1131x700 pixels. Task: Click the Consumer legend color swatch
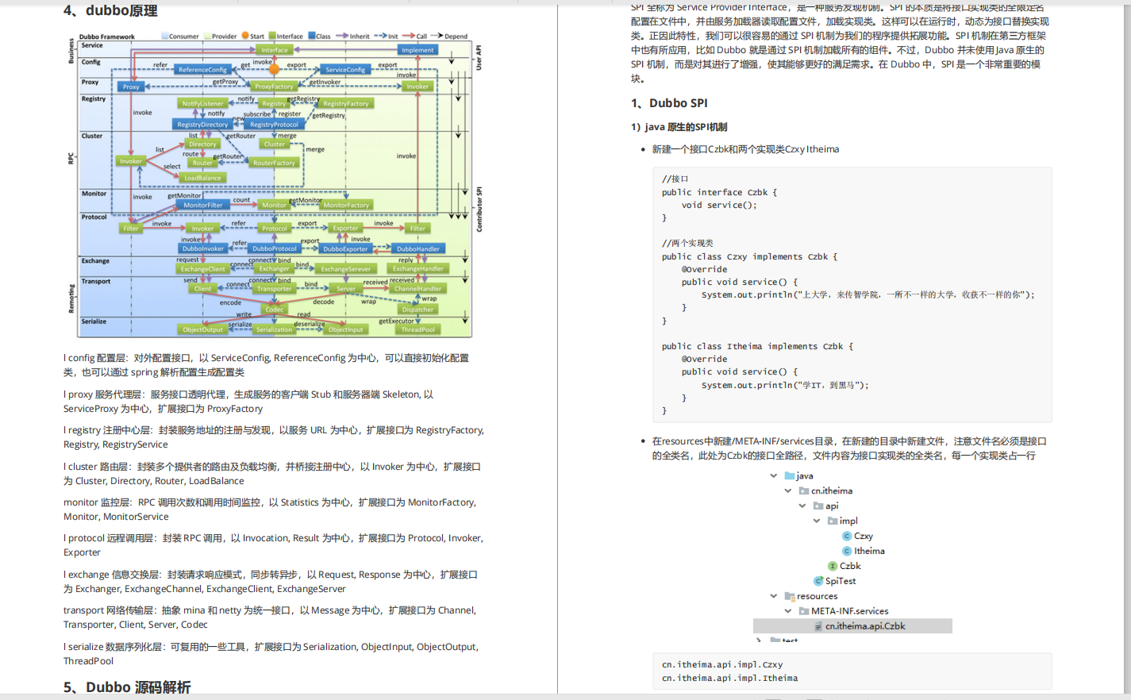(x=164, y=37)
